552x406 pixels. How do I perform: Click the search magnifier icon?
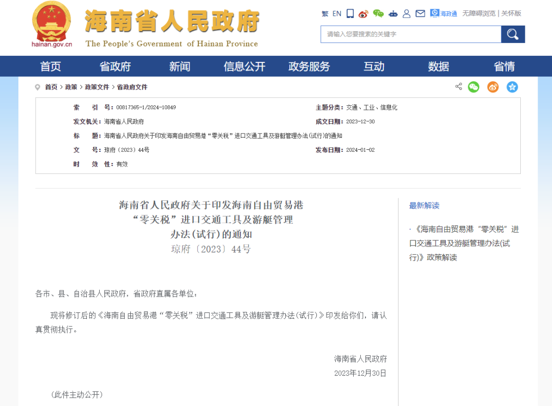tap(513, 34)
